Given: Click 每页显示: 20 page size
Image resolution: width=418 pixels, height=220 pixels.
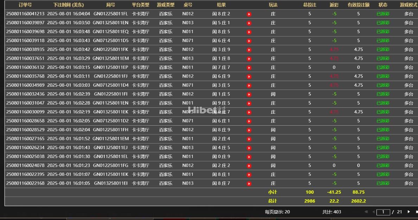Looking at the screenshot, I should (x=277, y=212).
